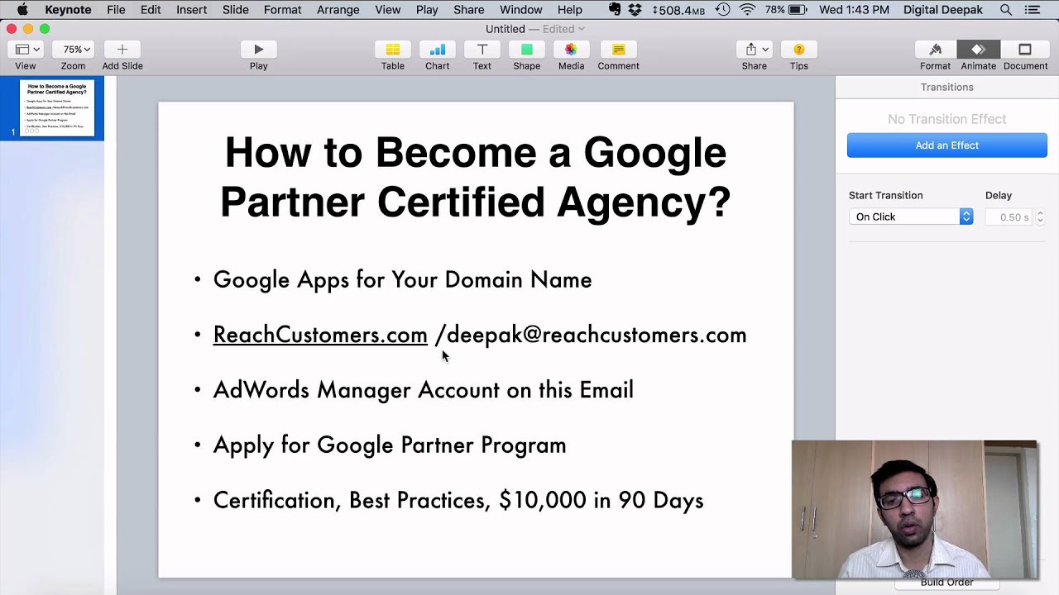Screen dimensions: 1059x595
Task: Open the Apple menu
Action: 22,10
